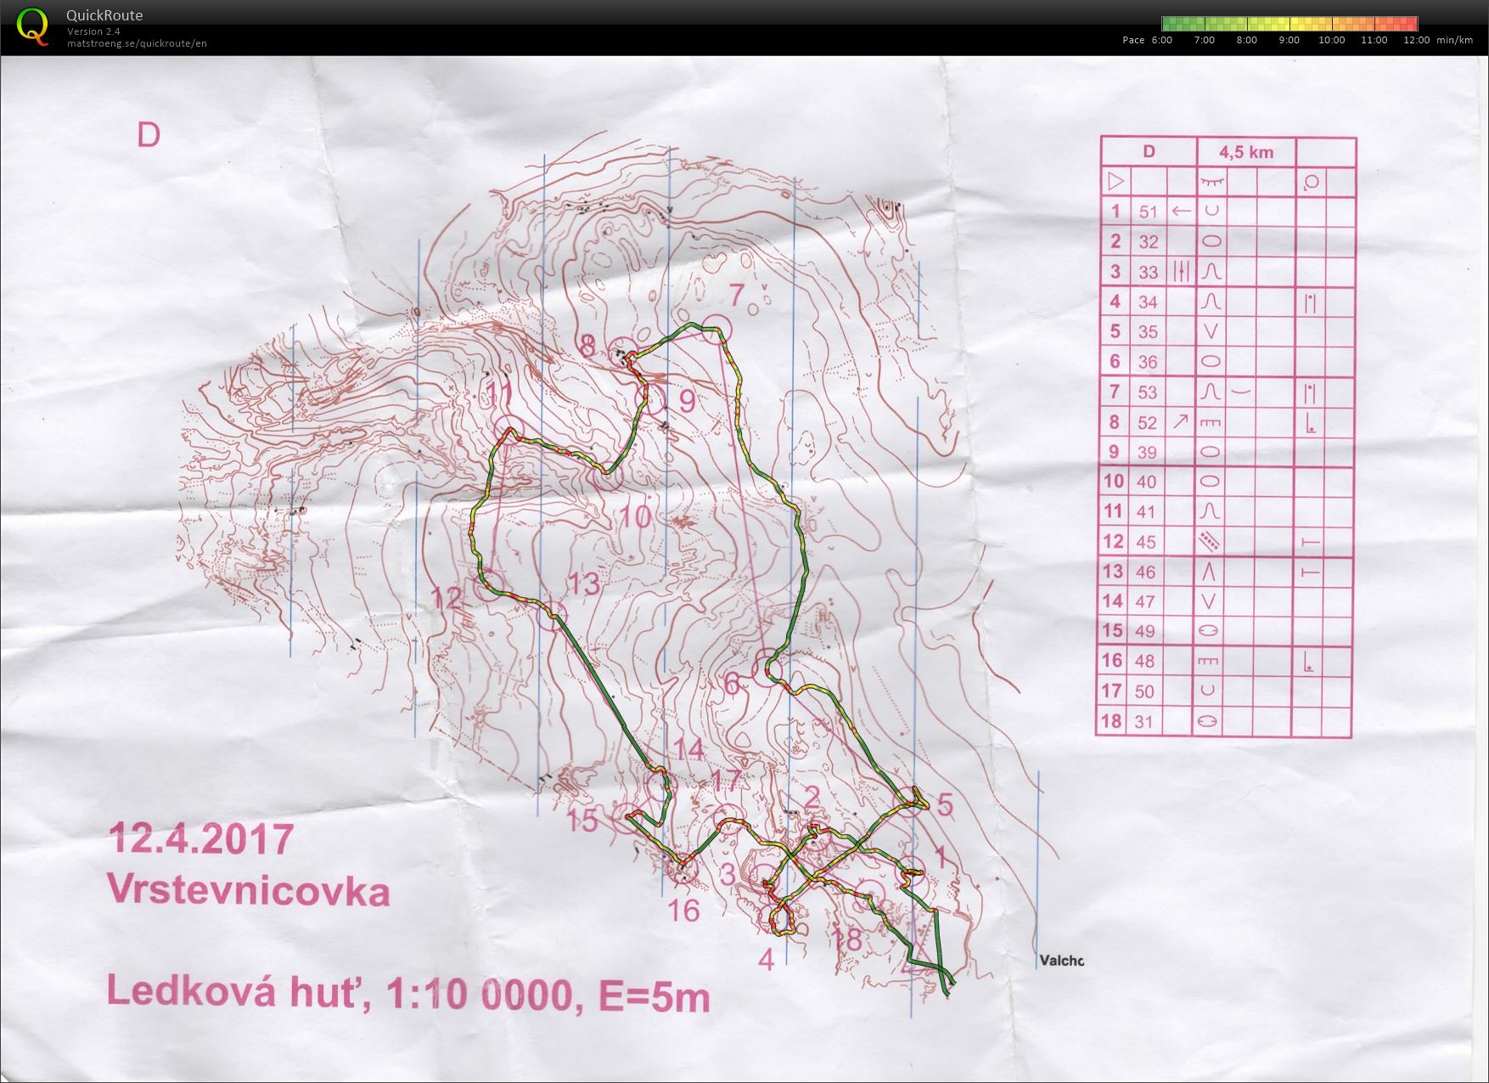Viewport: 1489px width, 1083px height.
Task: Click the knoll symbol in row 4
Action: point(1211,301)
